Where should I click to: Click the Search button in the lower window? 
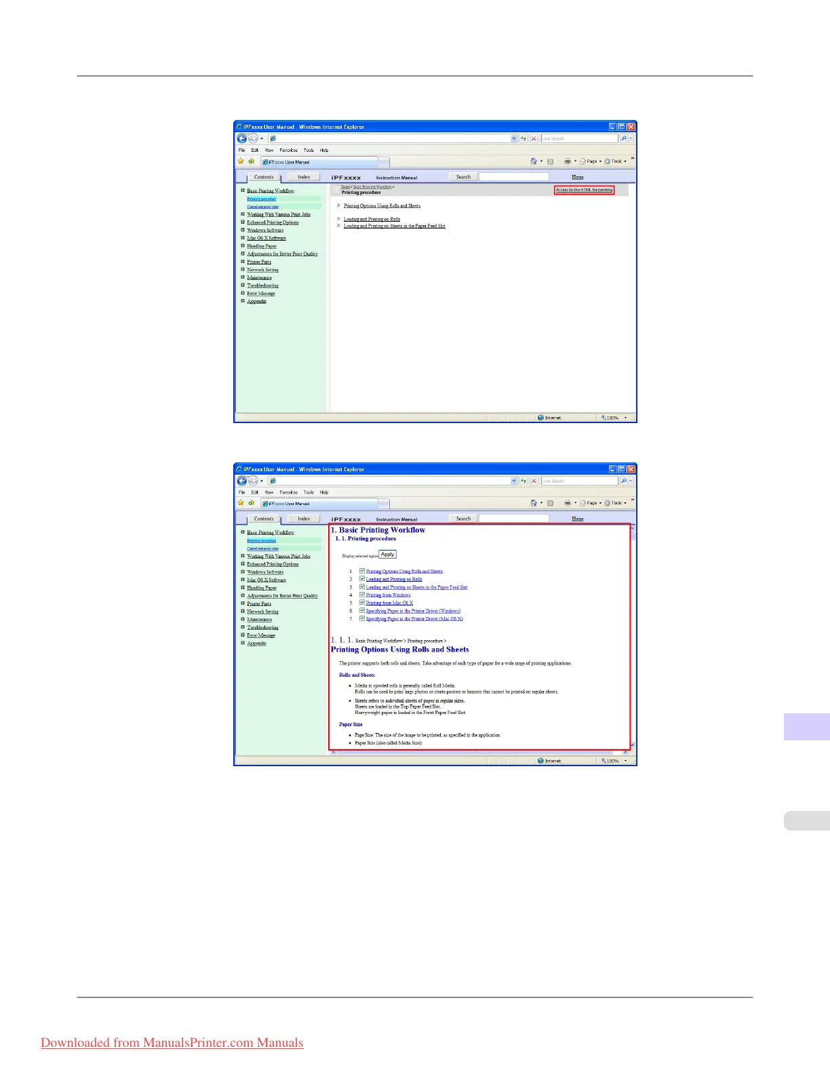(463, 519)
